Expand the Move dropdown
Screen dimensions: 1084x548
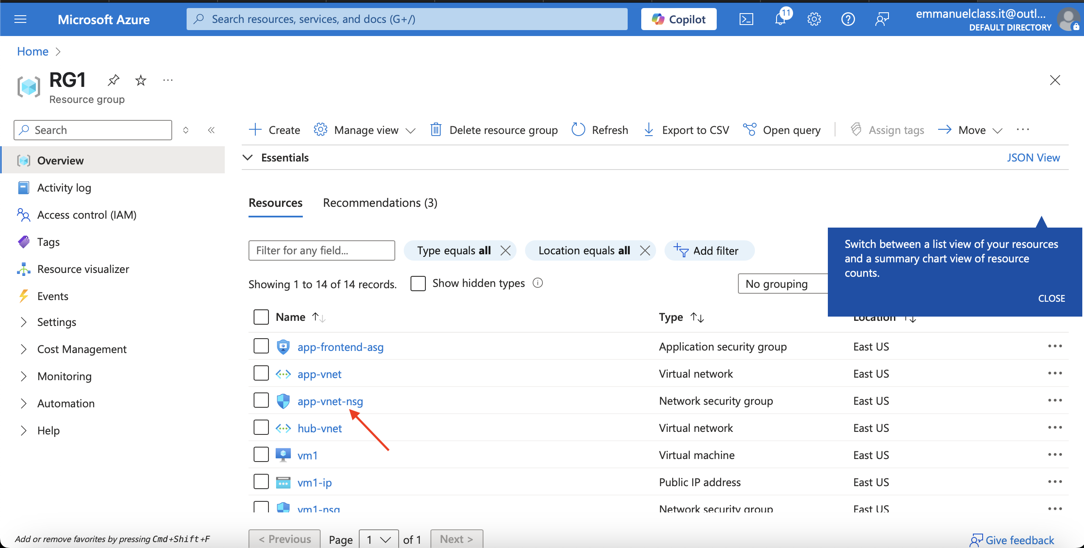click(x=971, y=130)
